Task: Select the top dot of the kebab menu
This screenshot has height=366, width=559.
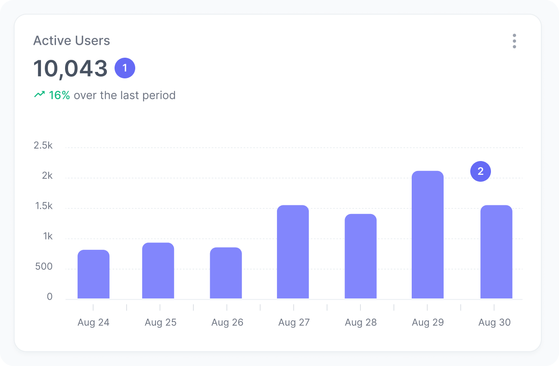Action: pos(514,35)
